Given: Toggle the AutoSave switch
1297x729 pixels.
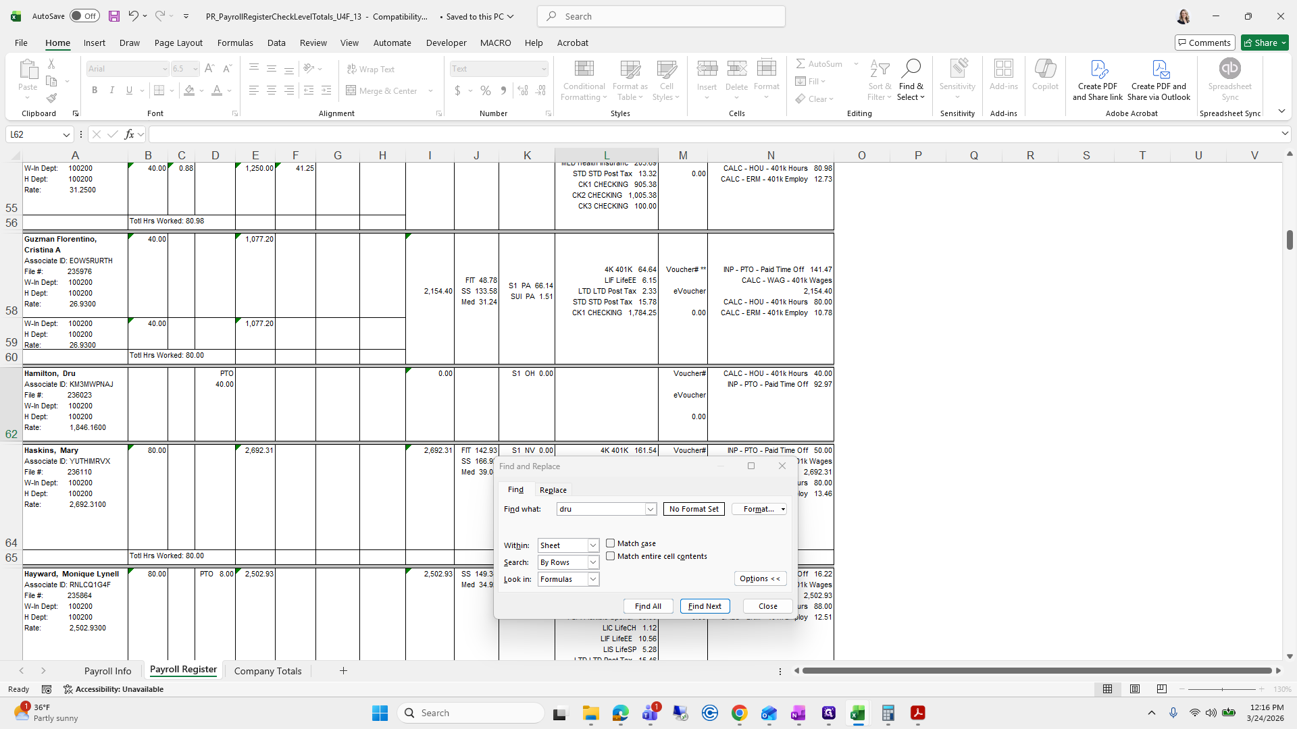Looking at the screenshot, I should (84, 16).
